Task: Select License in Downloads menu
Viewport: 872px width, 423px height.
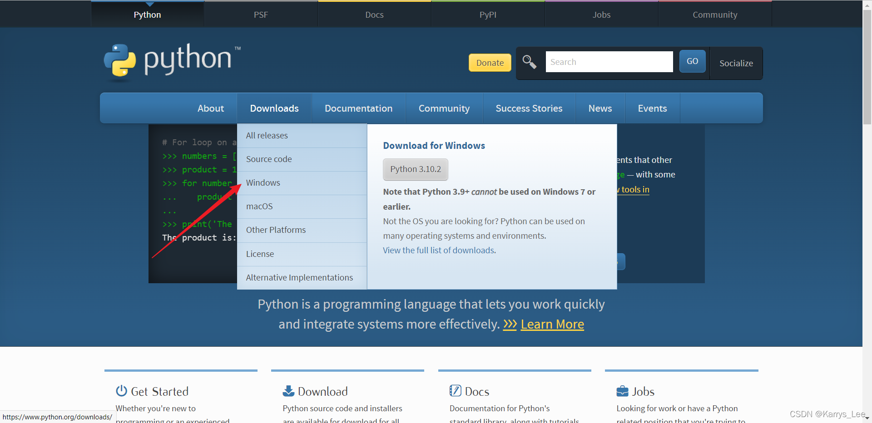Action: pos(302,254)
